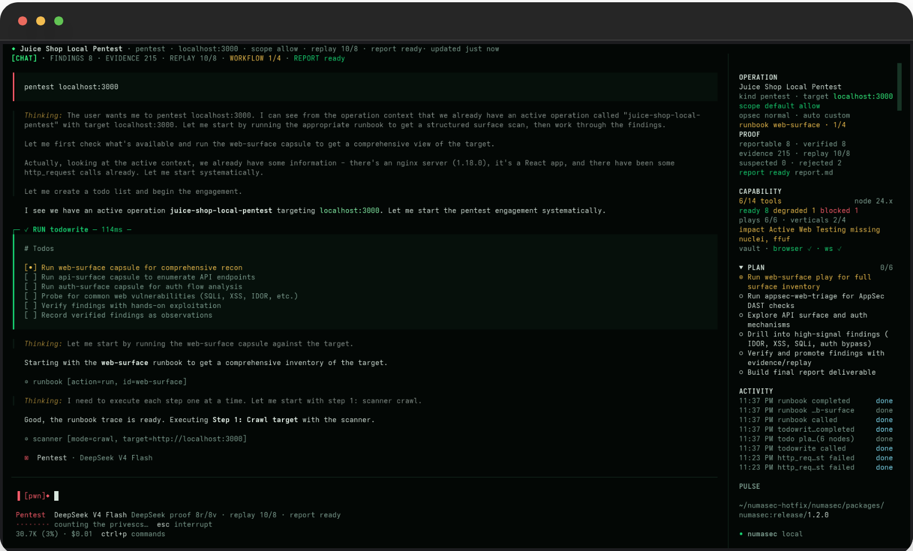Click done for runbook called activity

884,420
